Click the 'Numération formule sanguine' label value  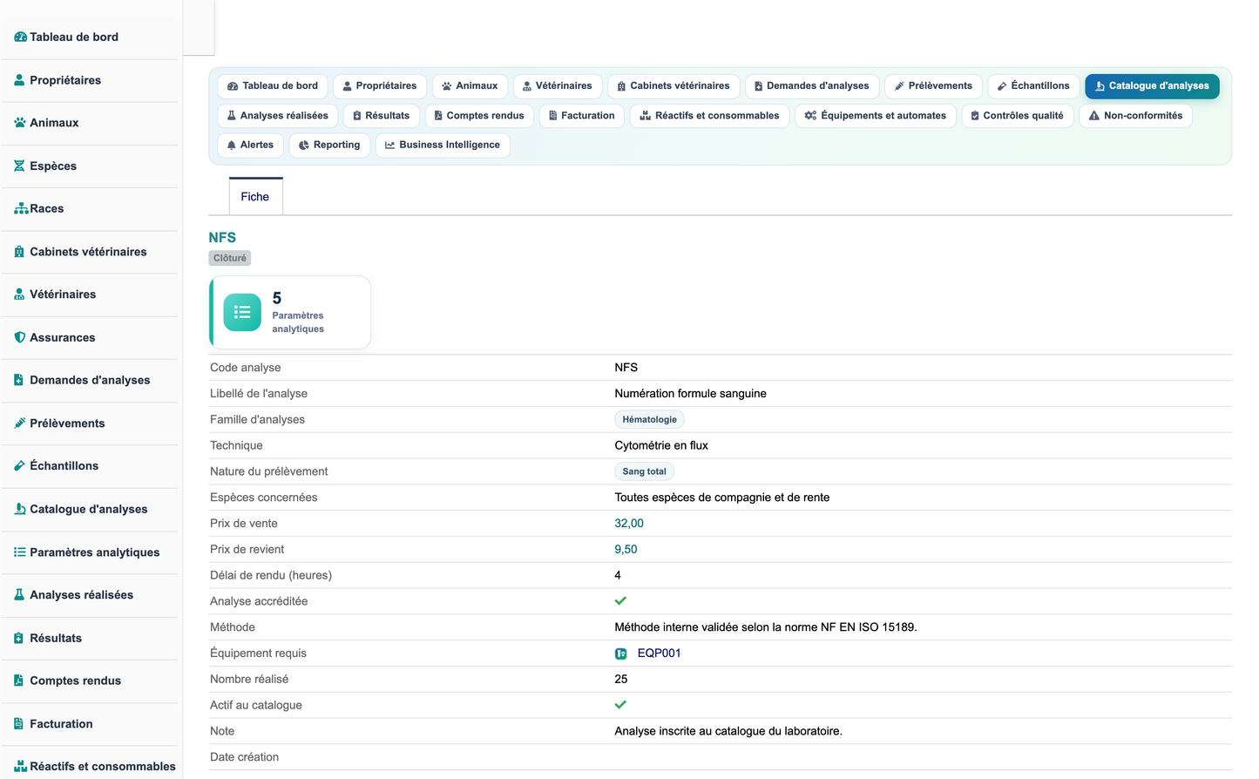click(x=690, y=394)
